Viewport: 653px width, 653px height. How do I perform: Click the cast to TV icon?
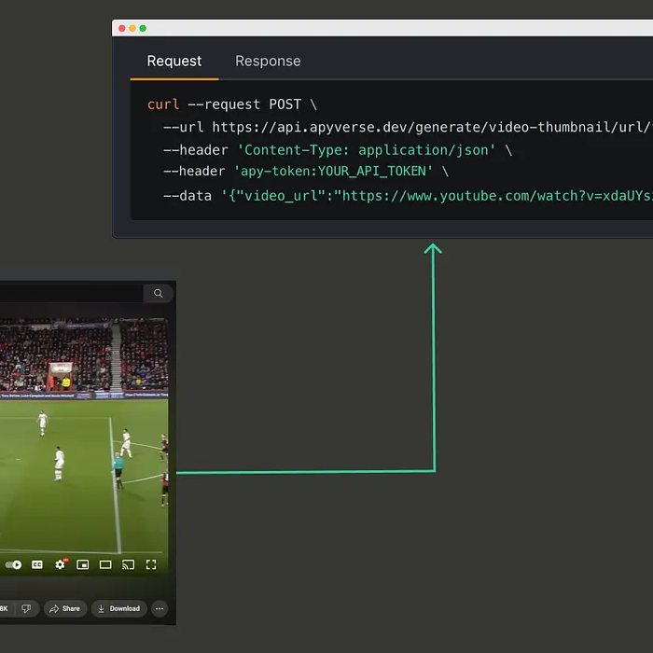[x=129, y=564]
